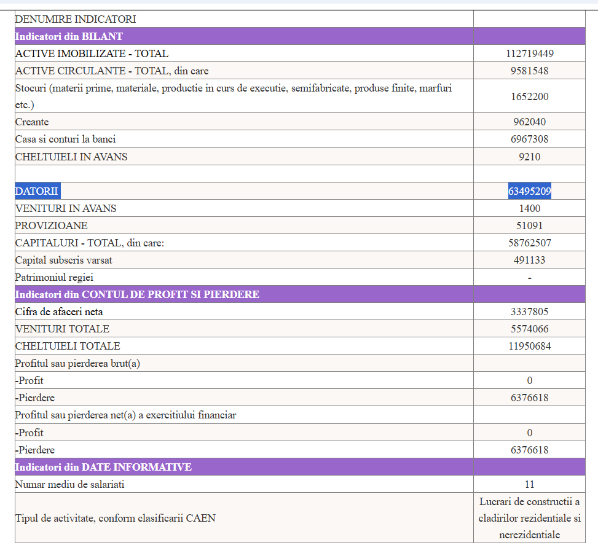This screenshot has width=598, height=545.
Task: Click the Stocuri value 1652200
Action: 529,96
